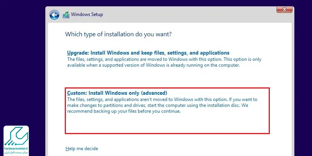Click the Custom option description paragraph
The width and height of the screenshot is (312, 156).
click(x=162, y=105)
